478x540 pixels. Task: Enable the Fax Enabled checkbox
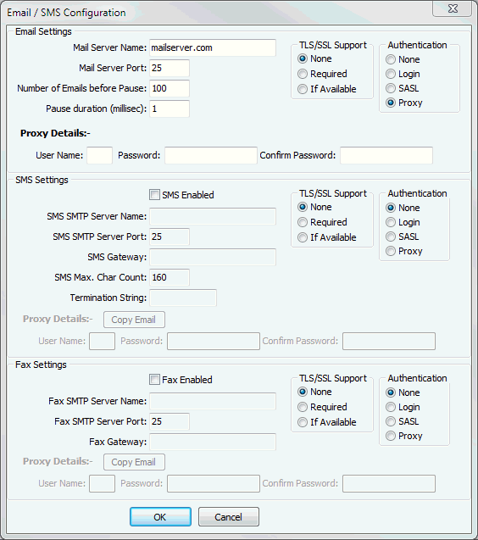click(154, 380)
